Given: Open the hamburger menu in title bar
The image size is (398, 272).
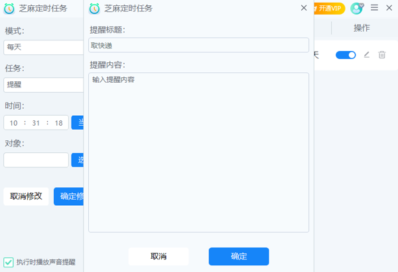Looking at the screenshot, I should coord(375,8).
